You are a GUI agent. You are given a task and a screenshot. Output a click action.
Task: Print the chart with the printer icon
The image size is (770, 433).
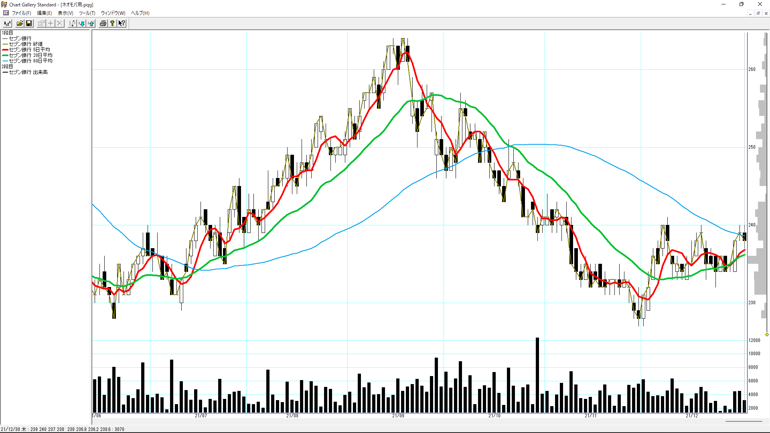point(103,23)
